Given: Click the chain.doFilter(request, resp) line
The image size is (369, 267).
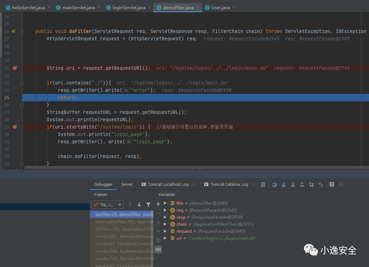Looking at the screenshot, I should tap(100, 157).
